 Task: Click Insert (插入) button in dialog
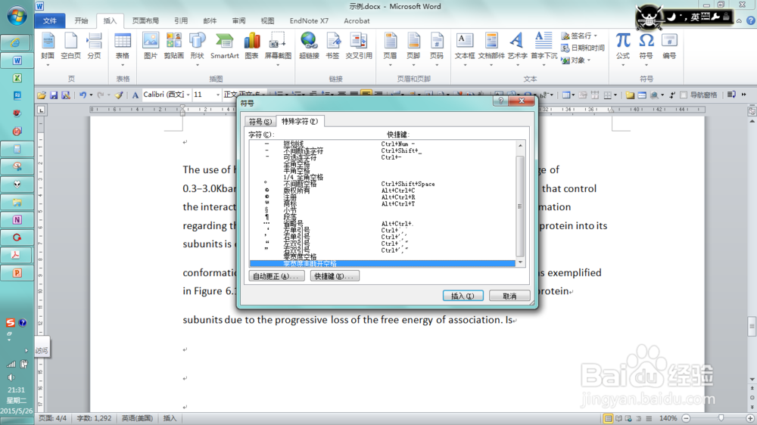point(463,296)
